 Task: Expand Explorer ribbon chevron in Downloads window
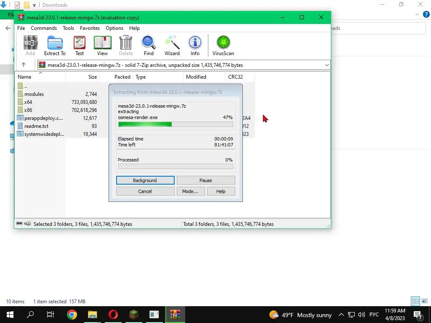click(x=417, y=14)
